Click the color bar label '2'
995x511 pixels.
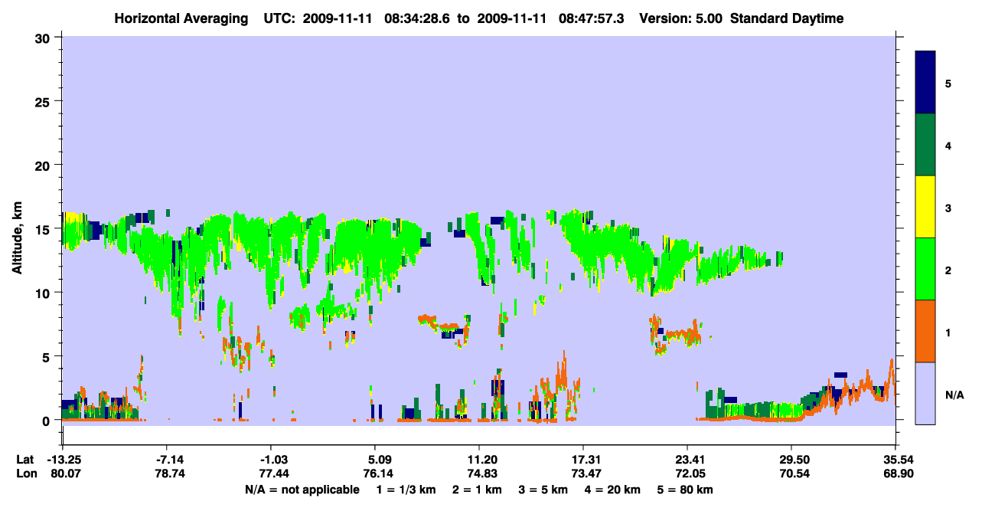point(948,269)
